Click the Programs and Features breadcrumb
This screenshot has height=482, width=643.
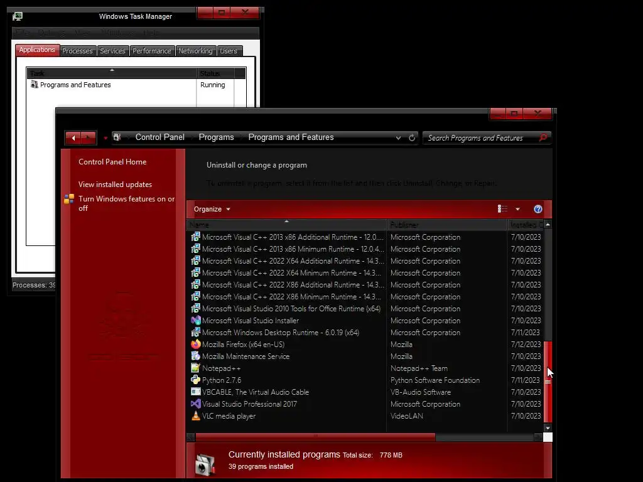[x=291, y=137]
